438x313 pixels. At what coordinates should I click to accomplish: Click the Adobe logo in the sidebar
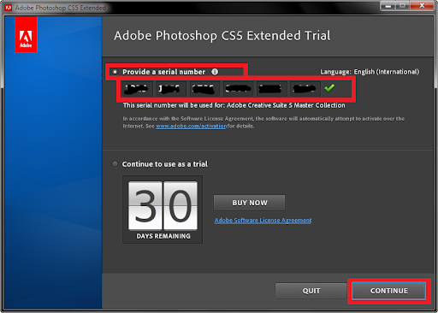tap(26, 34)
